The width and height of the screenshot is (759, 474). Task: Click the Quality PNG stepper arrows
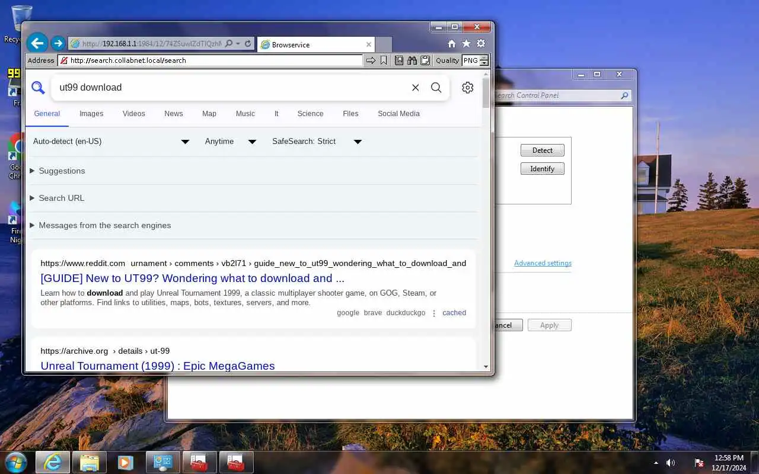(484, 60)
